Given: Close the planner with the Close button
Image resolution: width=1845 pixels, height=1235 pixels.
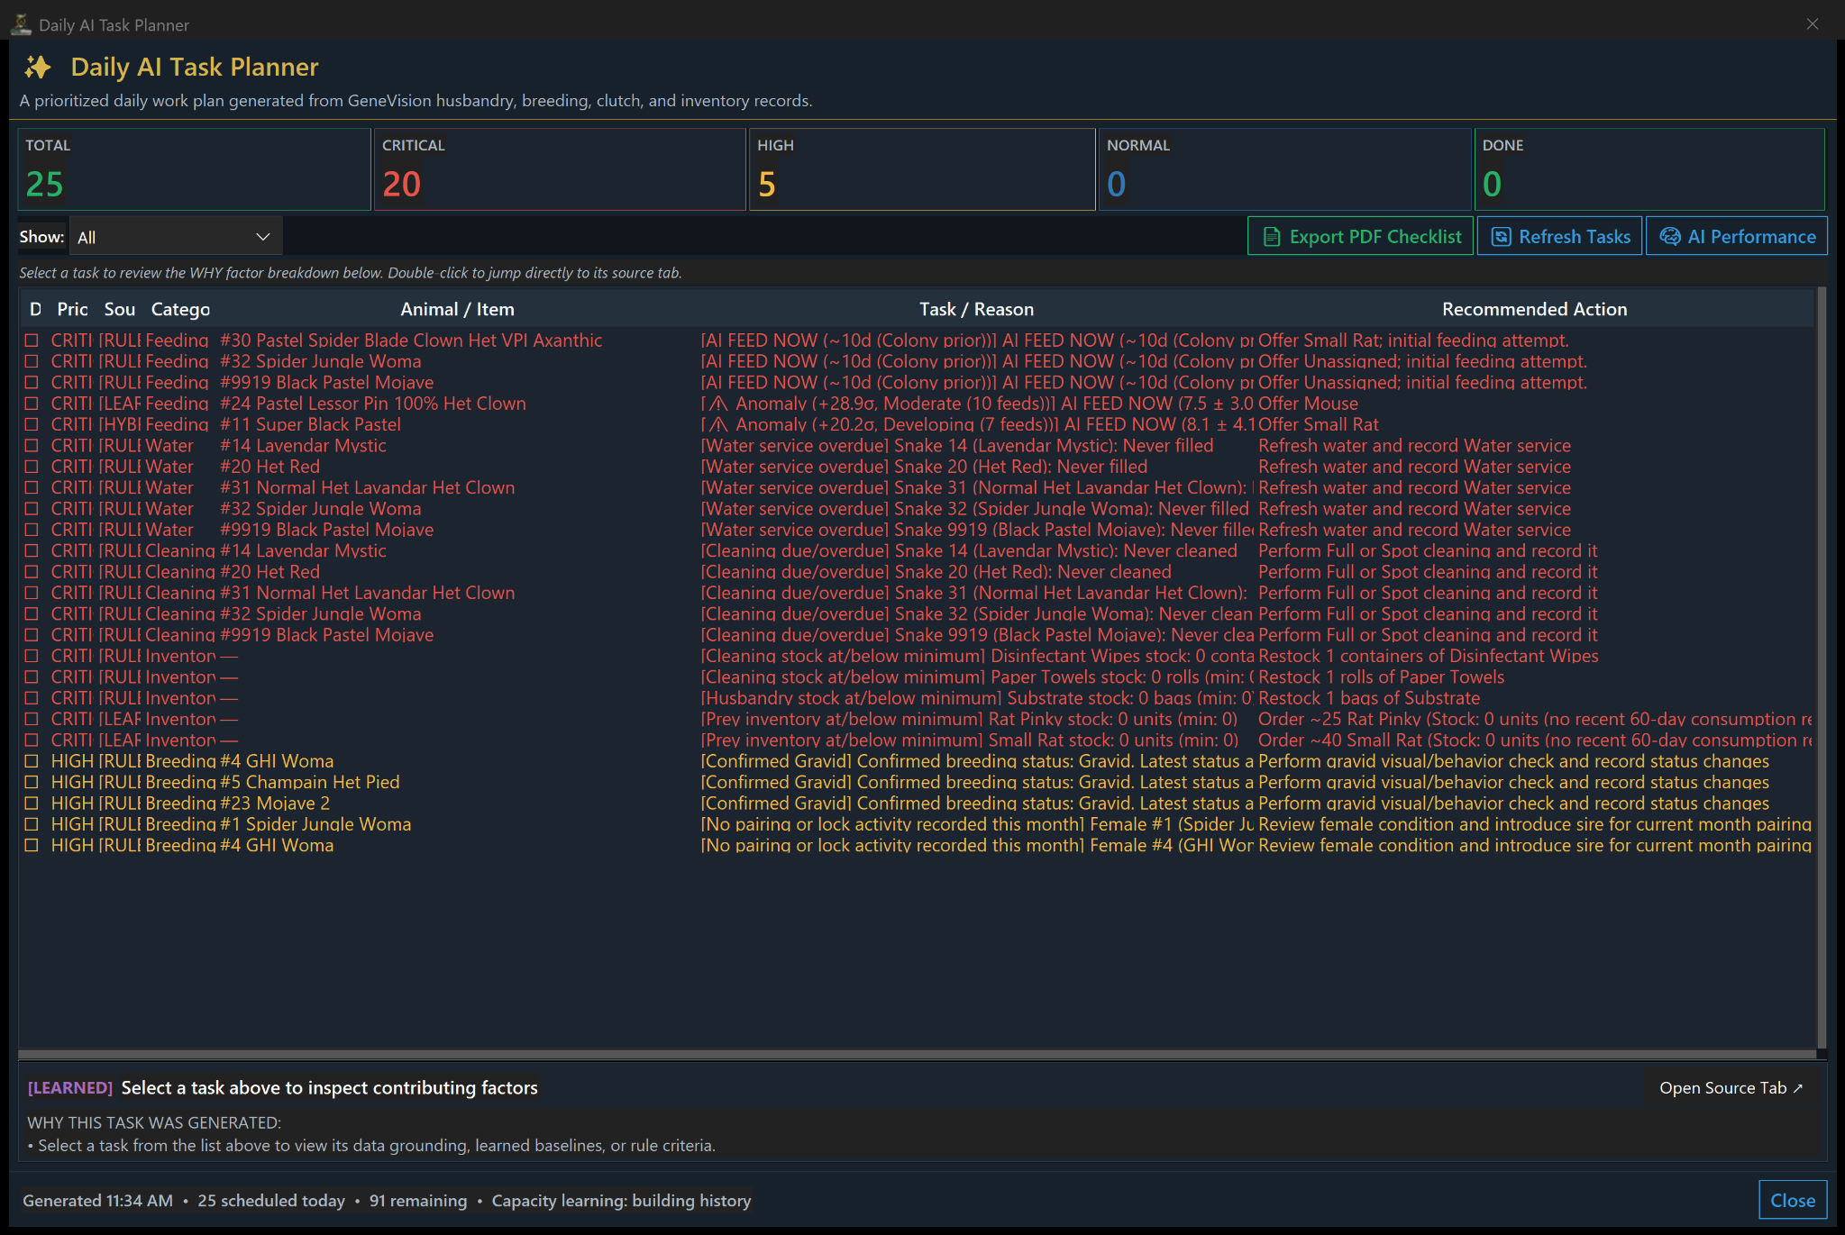Looking at the screenshot, I should (x=1793, y=1200).
